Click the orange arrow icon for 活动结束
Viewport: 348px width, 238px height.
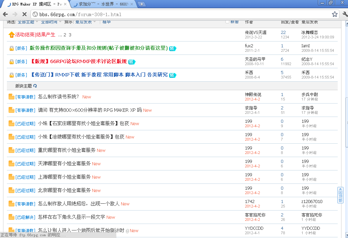pyautogui.click(x=11, y=35)
